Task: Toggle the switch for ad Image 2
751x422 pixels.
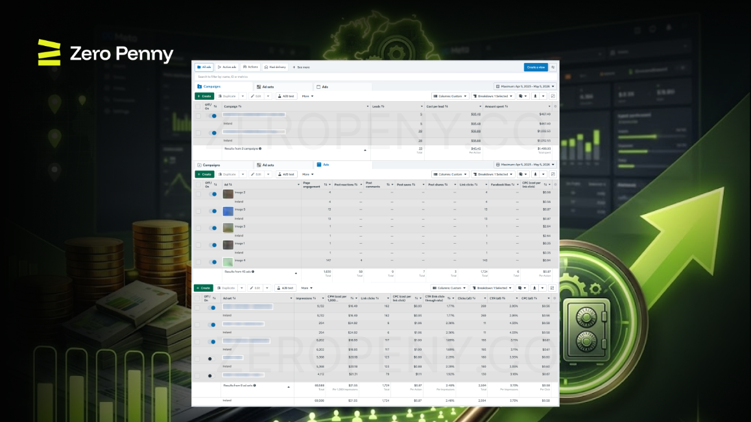Action: [213, 194]
